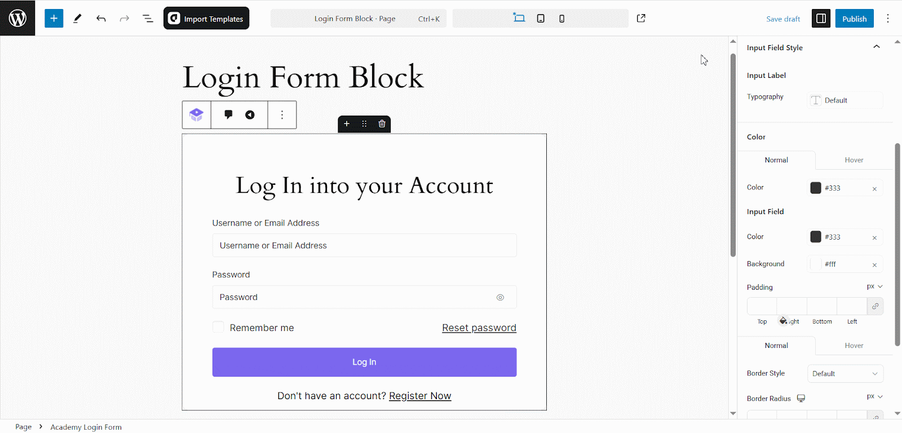Collapse the Input Field Style section
The width and height of the screenshot is (902, 433).
coord(877,47)
